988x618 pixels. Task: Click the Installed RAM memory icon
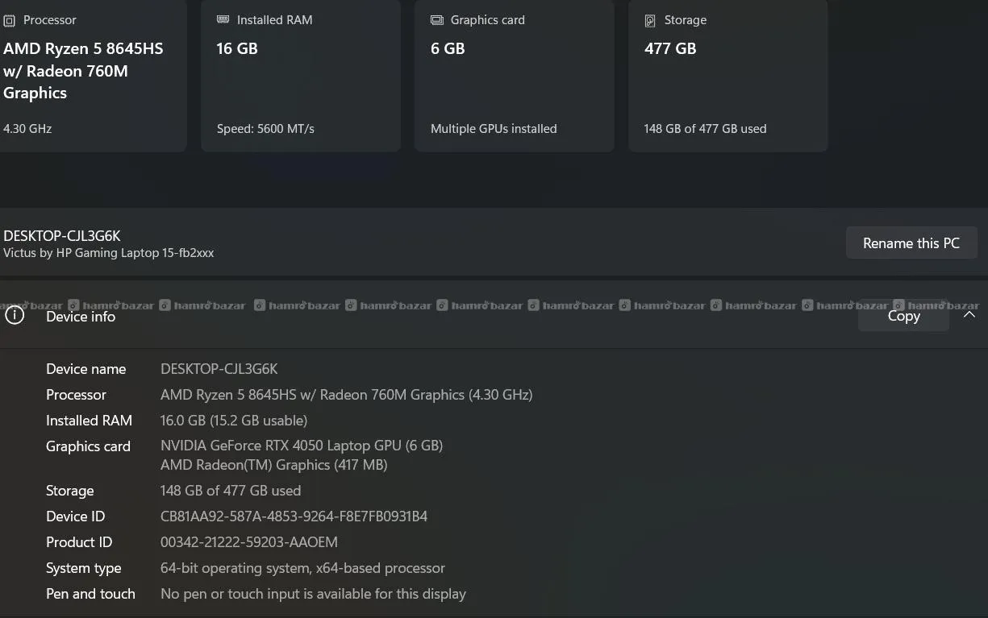click(x=223, y=20)
